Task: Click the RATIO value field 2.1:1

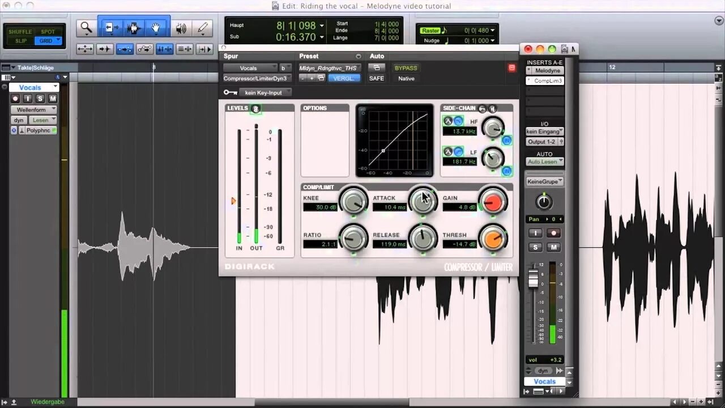Action: click(x=320, y=244)
